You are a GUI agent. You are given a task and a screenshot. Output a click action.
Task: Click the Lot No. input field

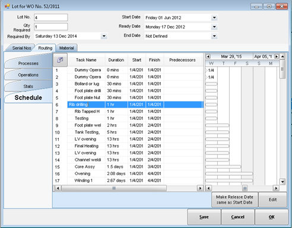point(51,17)
